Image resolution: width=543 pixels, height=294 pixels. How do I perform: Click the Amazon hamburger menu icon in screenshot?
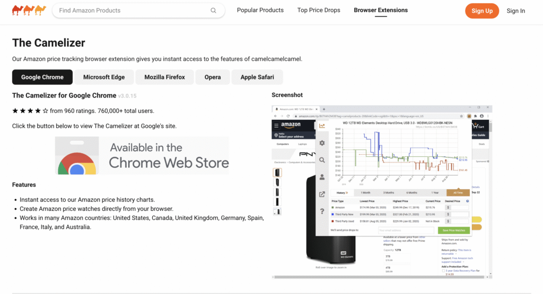pos(276,126)
